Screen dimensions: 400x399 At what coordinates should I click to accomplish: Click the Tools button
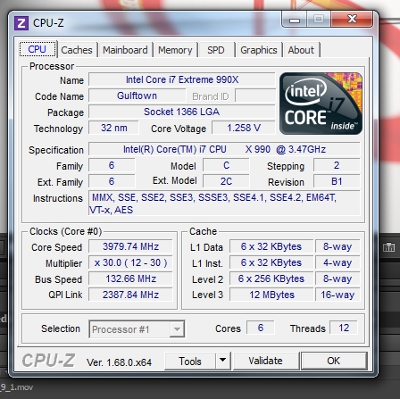190,361
